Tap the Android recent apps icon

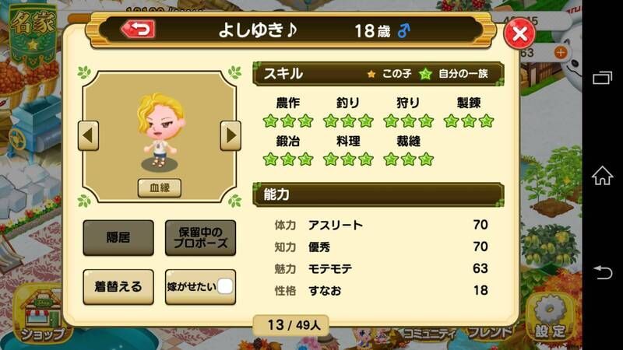(602, 77)
